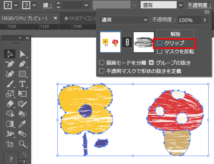
Task: Open the 通常 blend mode dropdown
Action: (x=124, y=20)
